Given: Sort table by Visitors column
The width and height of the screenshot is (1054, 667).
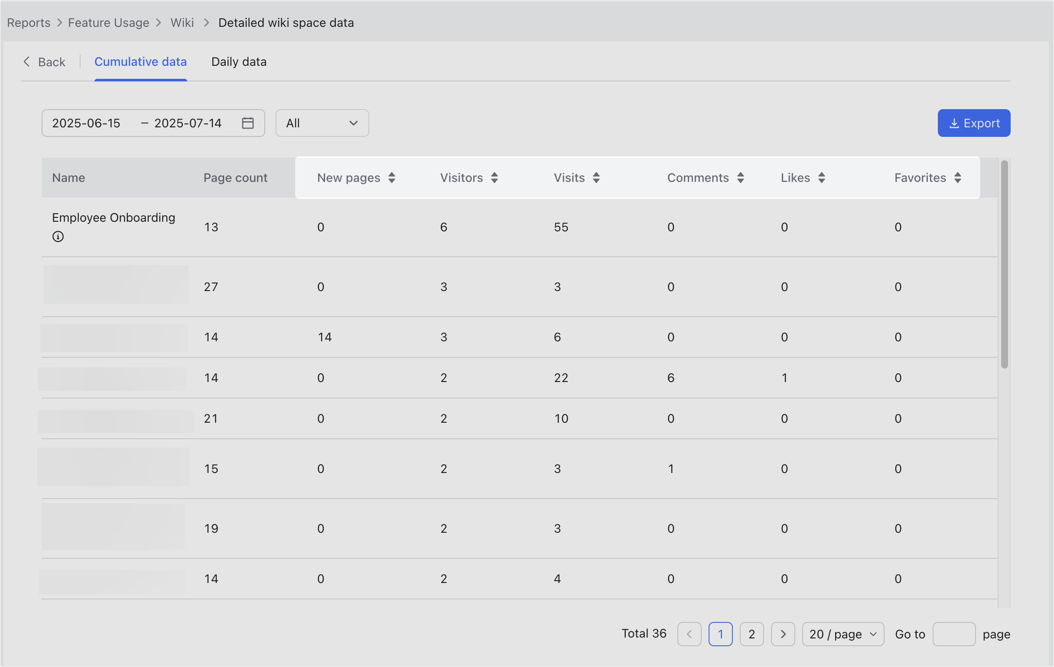Looking at the screenshot, I should click(494, 178).
